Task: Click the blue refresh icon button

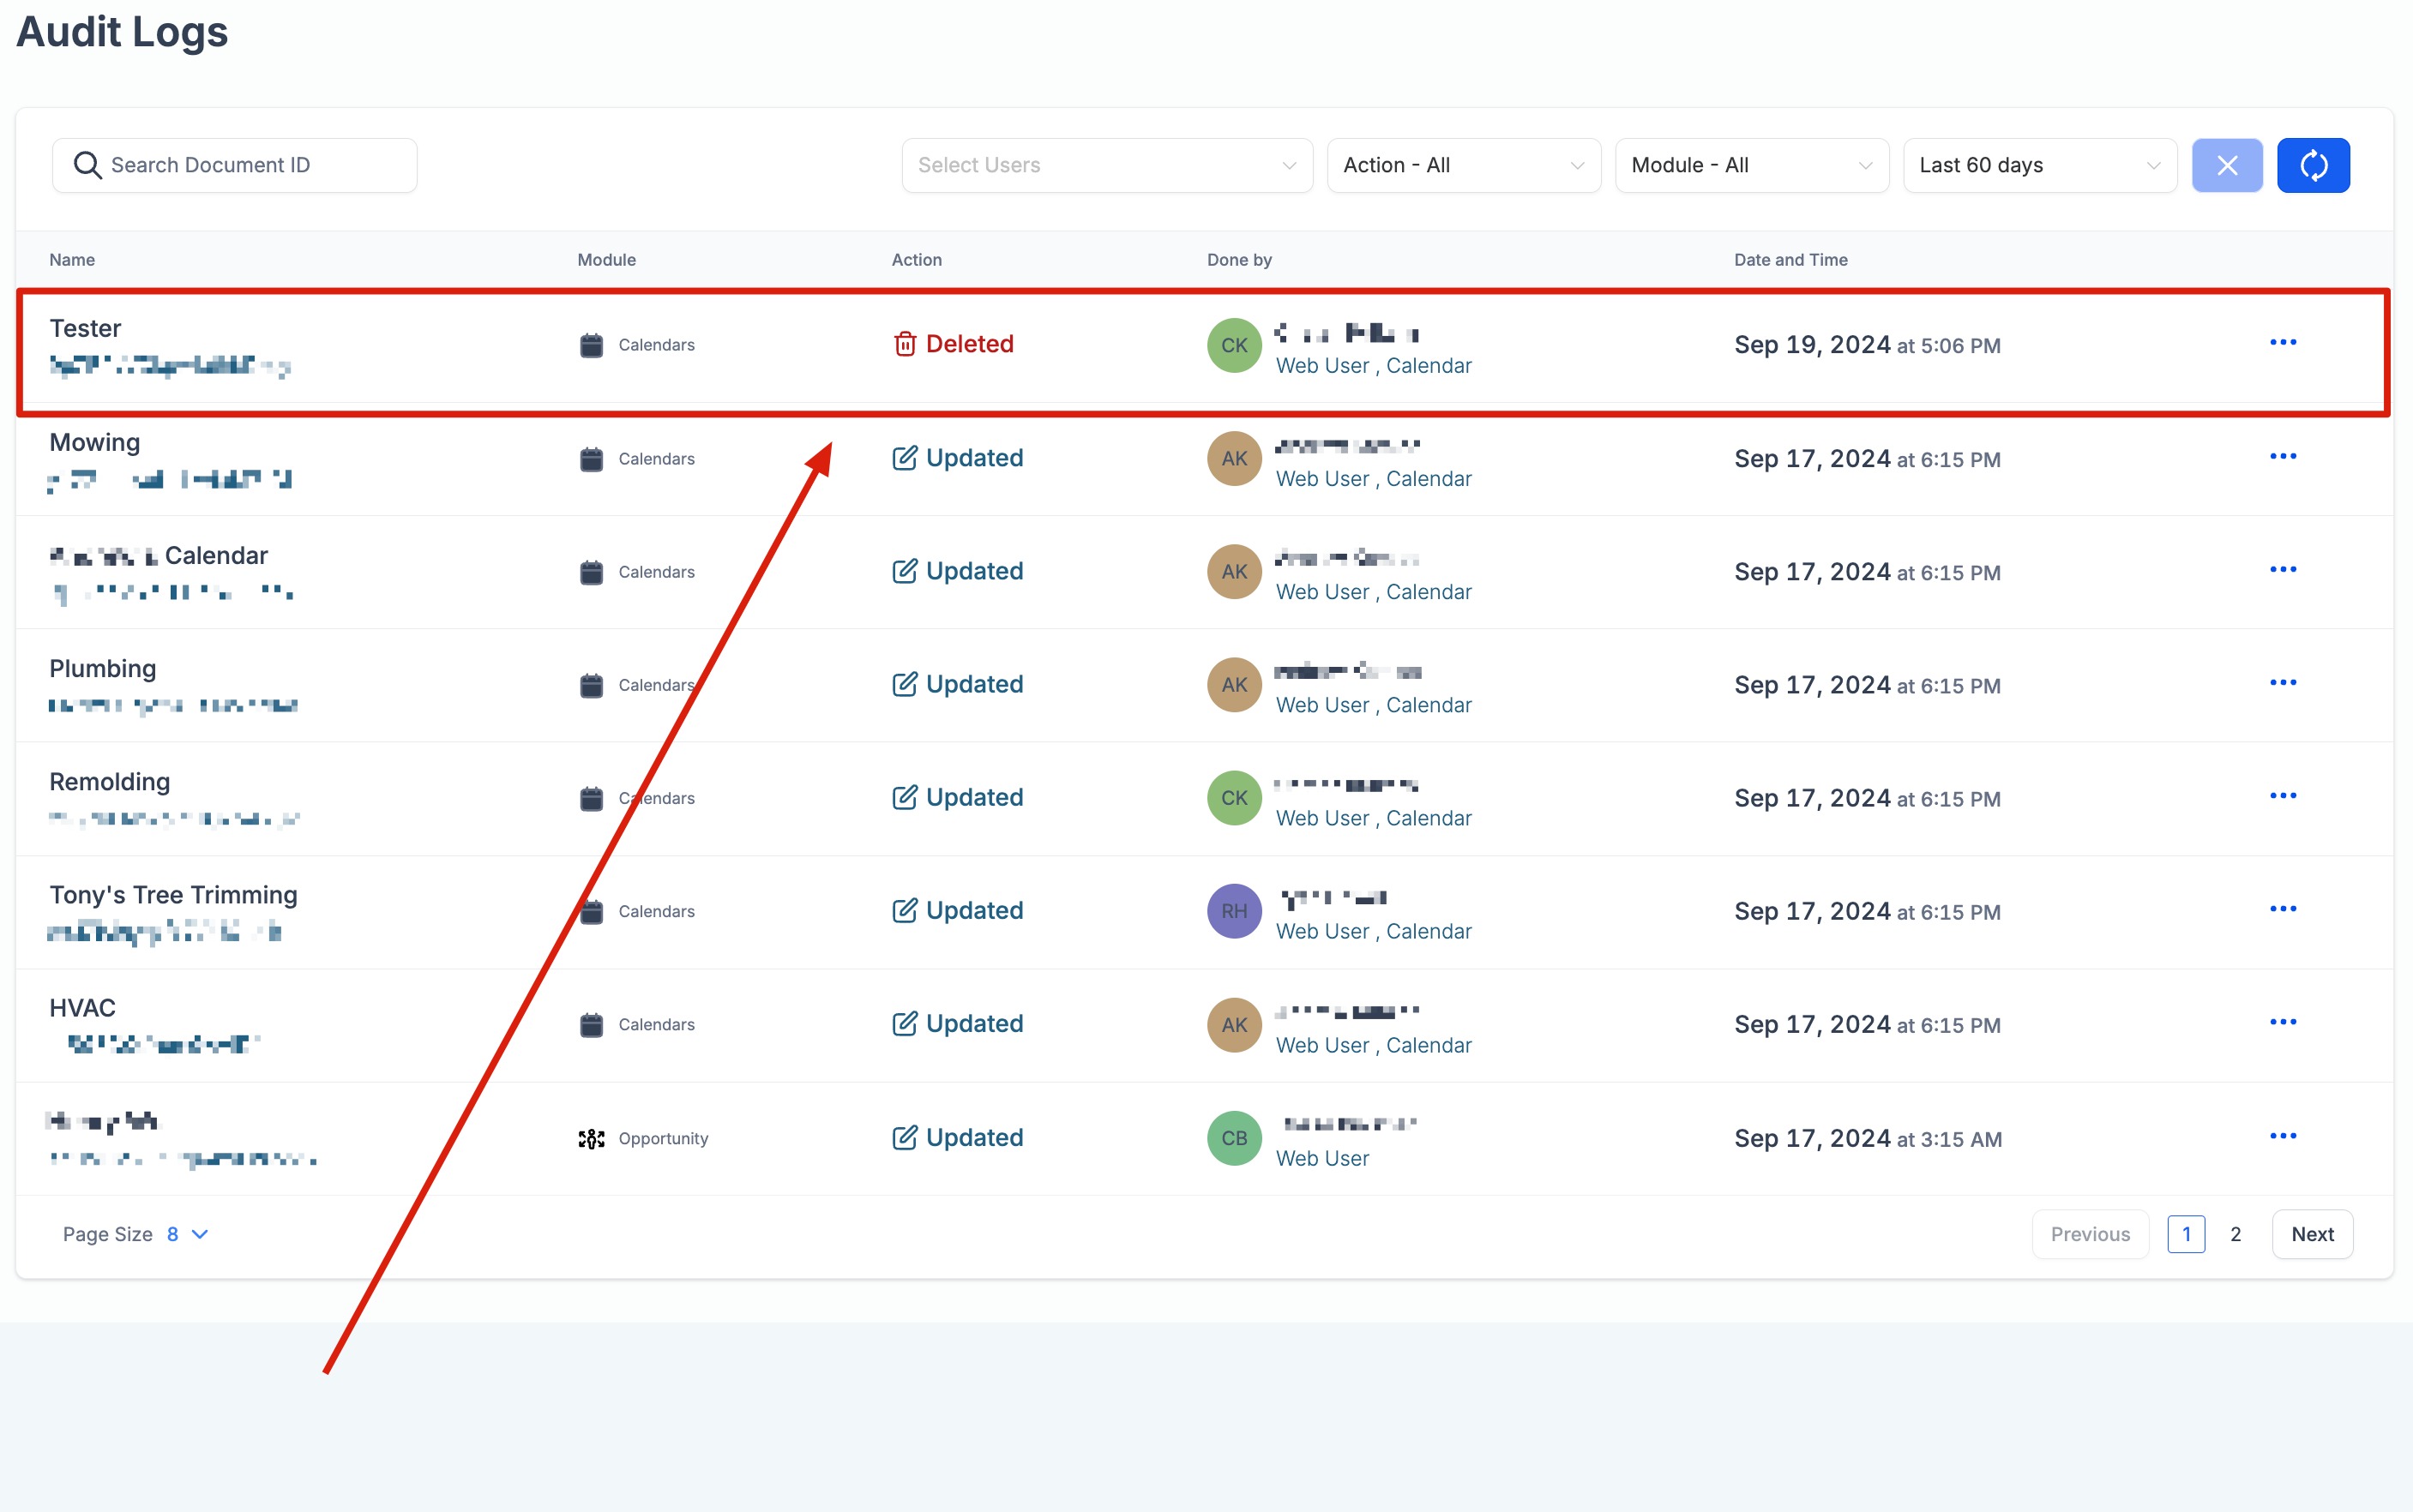Action: [x=2312, y=165]
